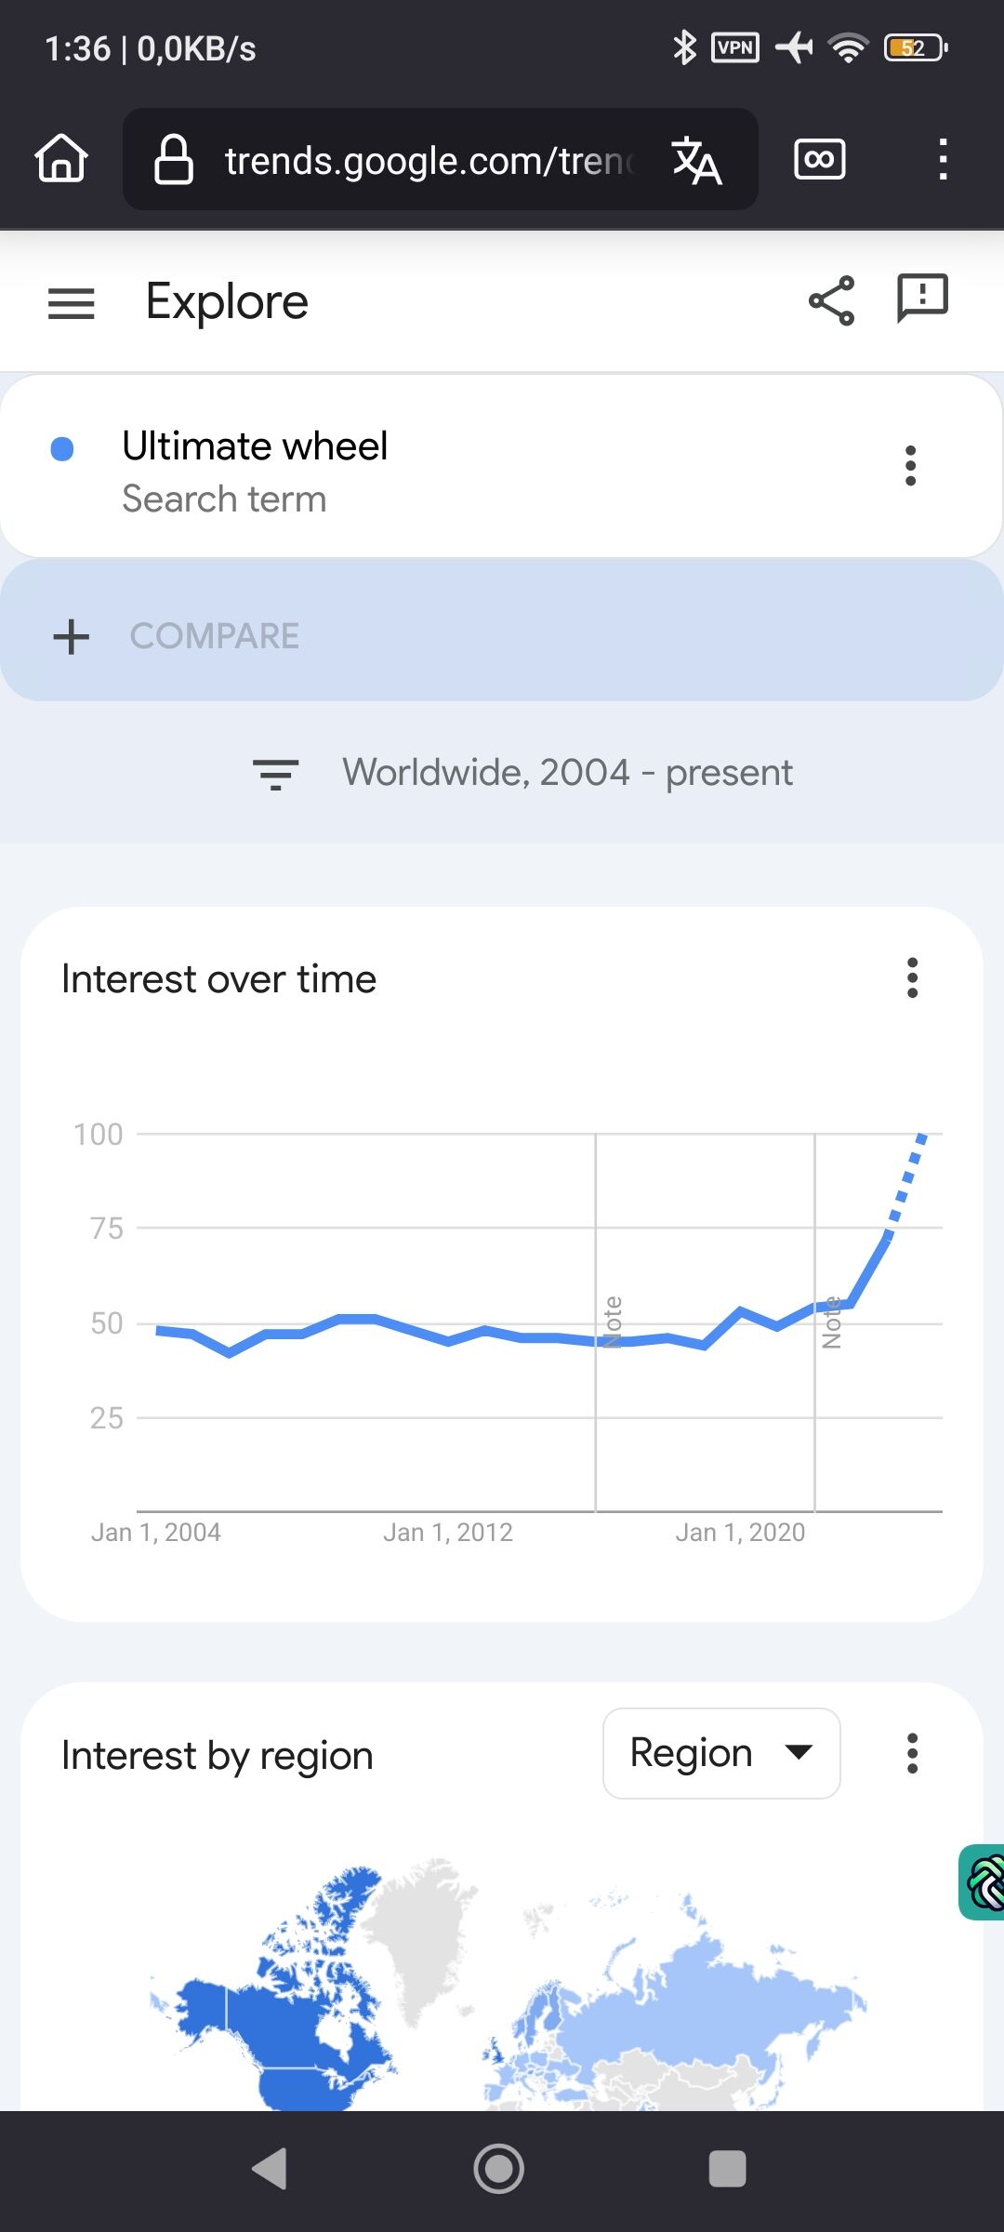Open the send feedback icon
Viewport: 1004px width, 2232px height.
921,299
